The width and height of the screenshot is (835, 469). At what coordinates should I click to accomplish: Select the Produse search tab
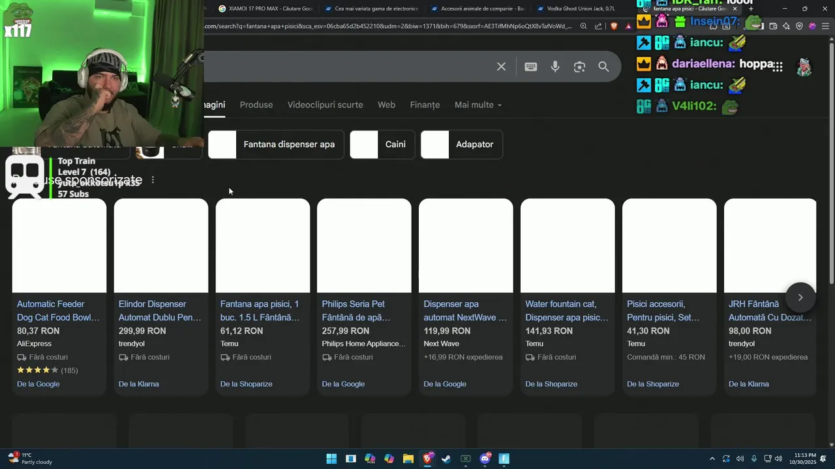(x=256, y=105)
